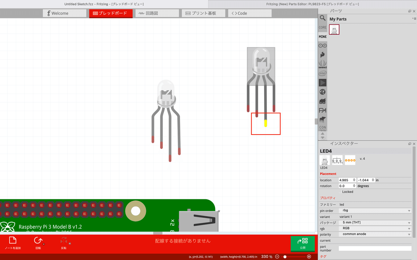Select the MINE parts bin
The height and width of the screenshot is (260, 417).
pyautogui.click(x=323, y=36)
